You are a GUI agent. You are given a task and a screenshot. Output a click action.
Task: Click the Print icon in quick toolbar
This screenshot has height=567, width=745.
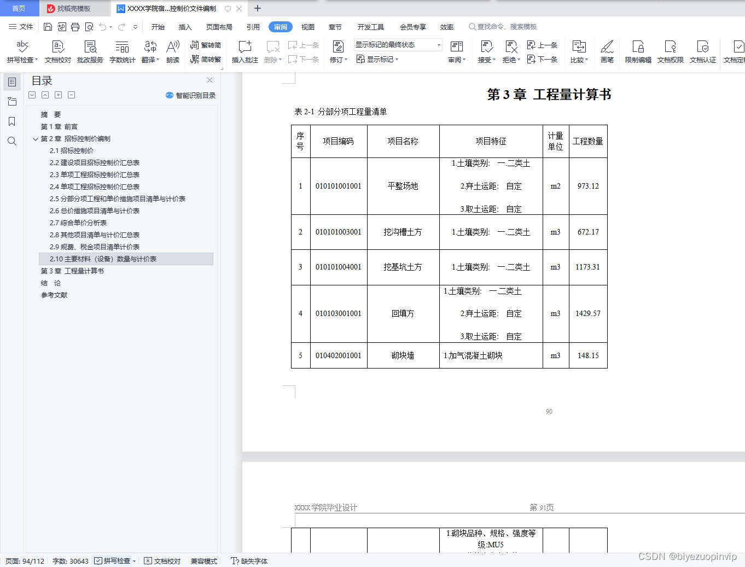point(75,27)
